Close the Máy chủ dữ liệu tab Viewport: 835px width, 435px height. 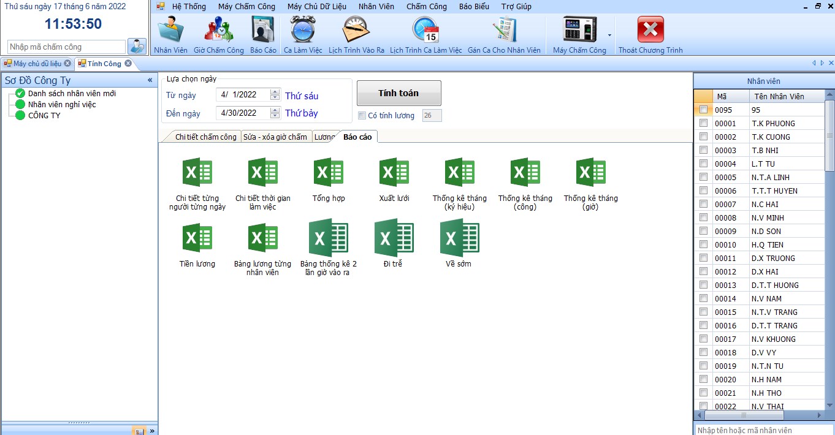[x=67, y=63]
